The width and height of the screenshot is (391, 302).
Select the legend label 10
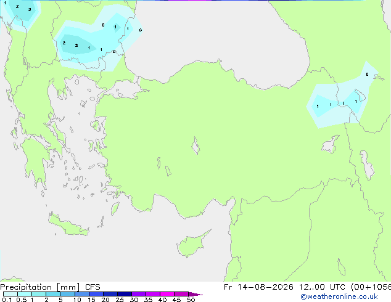[x=77, y=300]
